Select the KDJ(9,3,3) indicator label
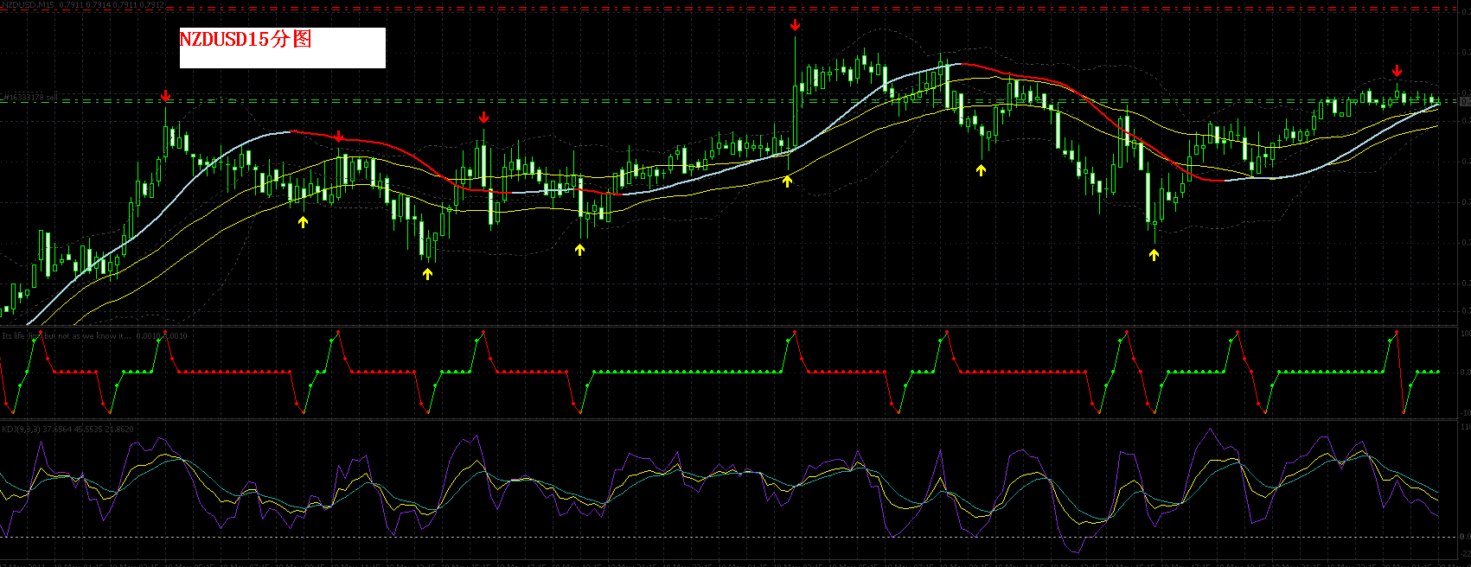Image resolution: width=1471 pixels, height=567 pixels. 67,429
